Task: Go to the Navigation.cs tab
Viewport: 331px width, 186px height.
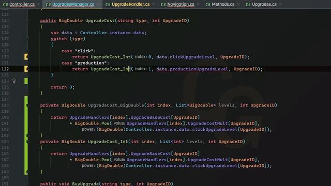Action: tap(180, 4)
